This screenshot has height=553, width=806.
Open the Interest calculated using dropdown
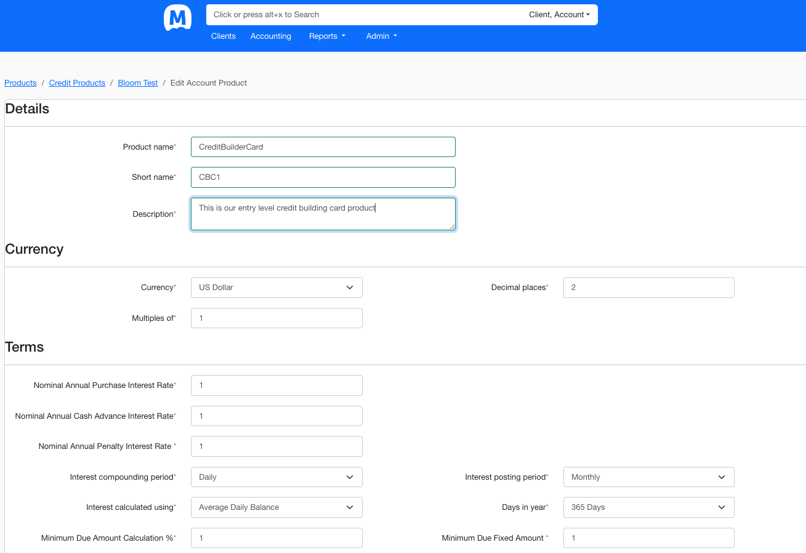point(276,507)
